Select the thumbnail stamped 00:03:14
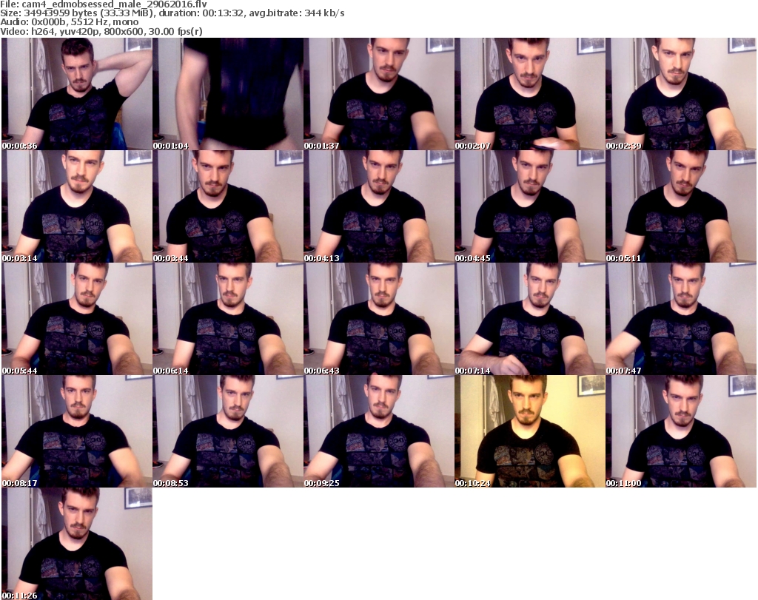The image size is (758, 600). [77, 206]
